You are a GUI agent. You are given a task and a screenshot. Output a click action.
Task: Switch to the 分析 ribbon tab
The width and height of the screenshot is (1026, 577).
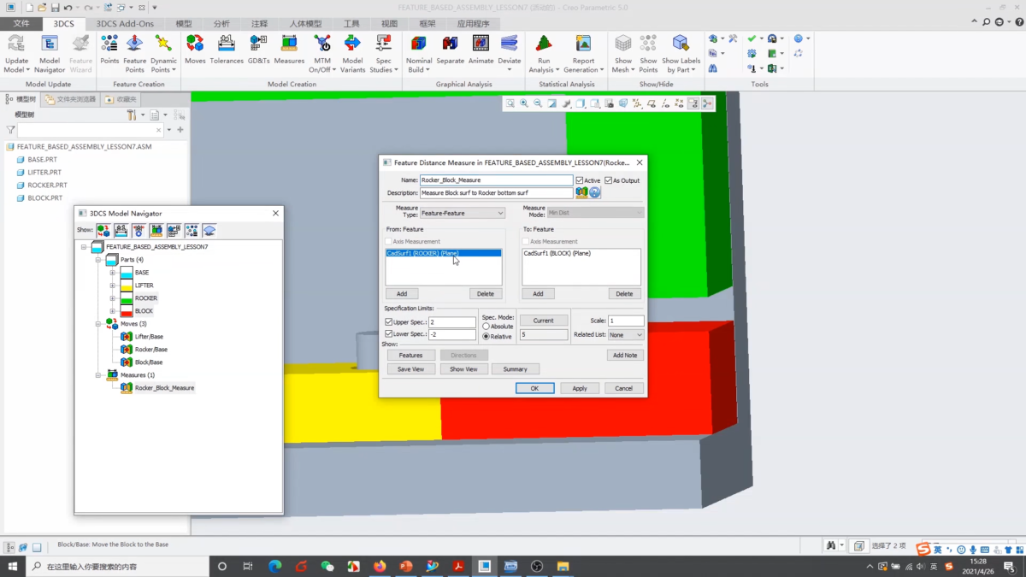pyautogui.click(x=221, y=24)
